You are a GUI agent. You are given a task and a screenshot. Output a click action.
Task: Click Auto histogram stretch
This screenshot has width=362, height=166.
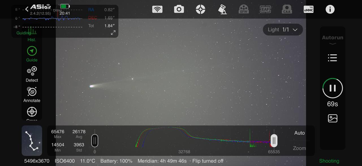coord(299,133)
